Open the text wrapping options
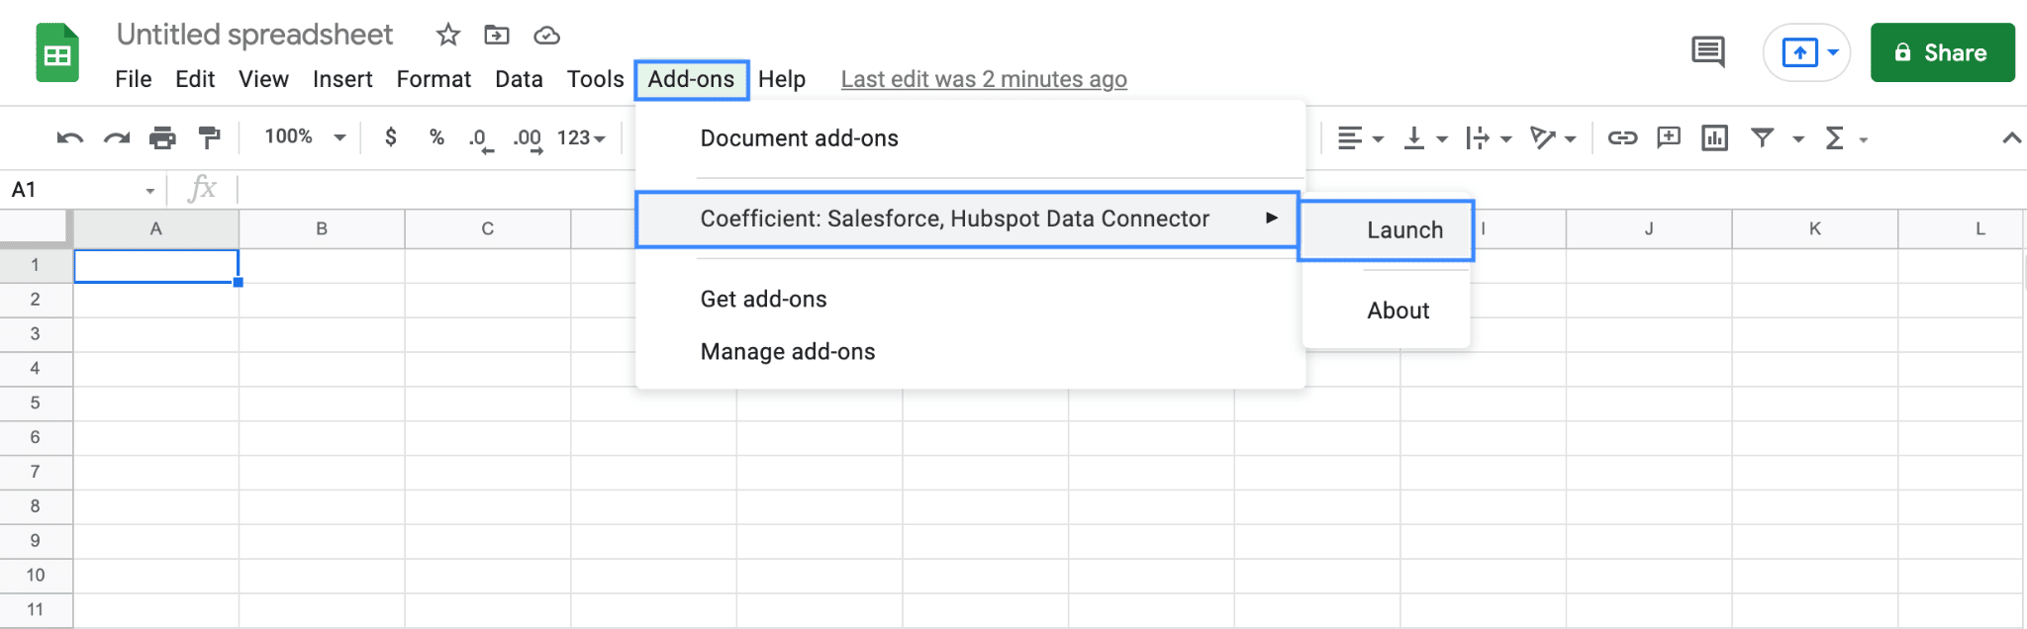The width and height of the screenshot is (2027, 629). pyautogui.click(x=1489, y=137)
